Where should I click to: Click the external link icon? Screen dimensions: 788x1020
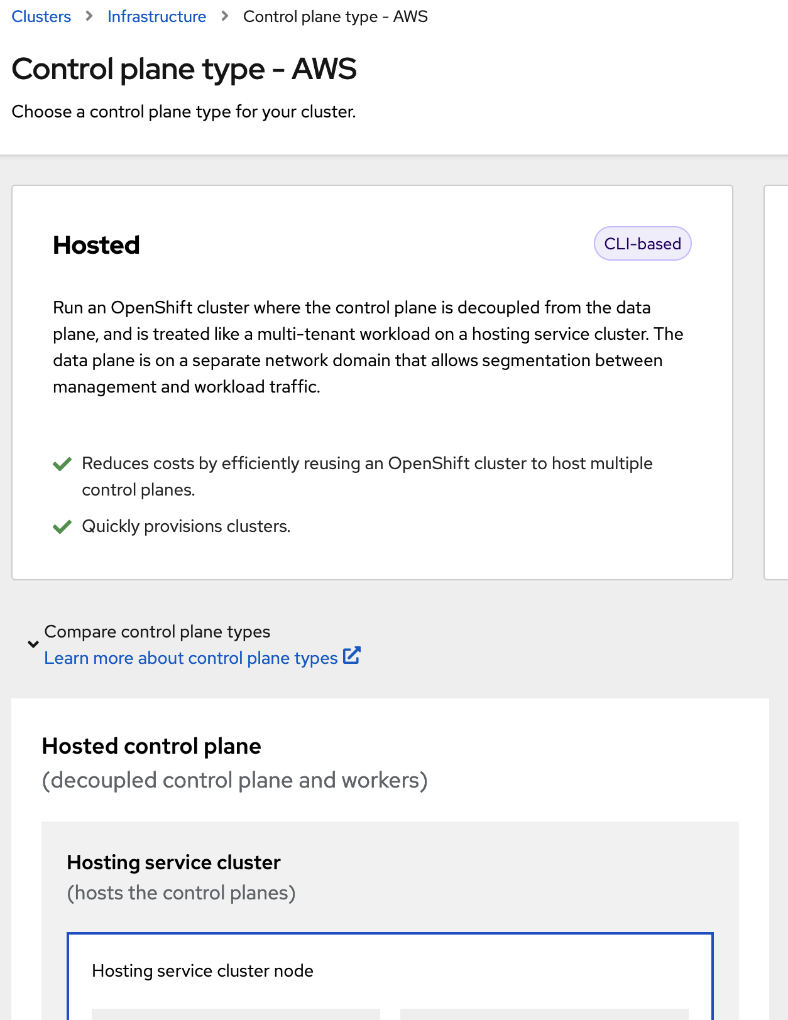coord(352,656)
